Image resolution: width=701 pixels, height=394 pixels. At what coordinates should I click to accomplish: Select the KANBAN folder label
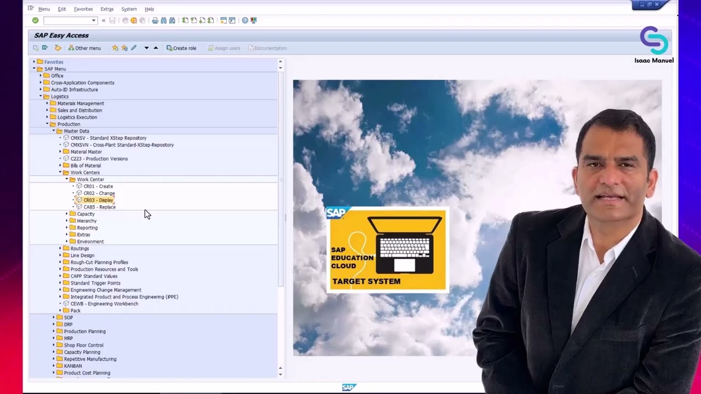pos(73,366)
